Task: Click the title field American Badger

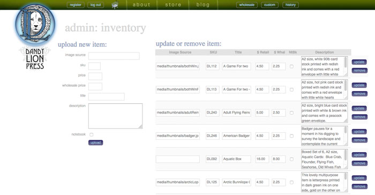Action: [237, 136]
